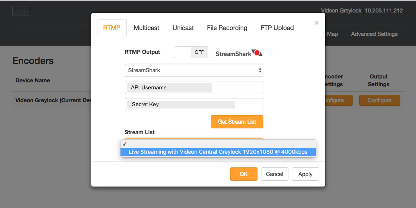Switch to File Recording tab
Image resolution: width=416 pixels, height=208 pixels.
point(227,28)
